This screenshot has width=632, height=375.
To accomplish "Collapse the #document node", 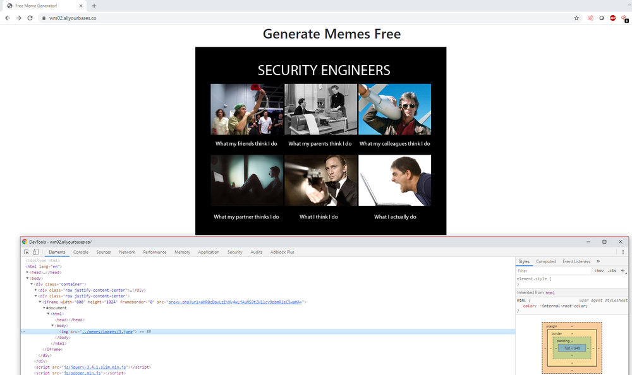I will click(44, 307).
